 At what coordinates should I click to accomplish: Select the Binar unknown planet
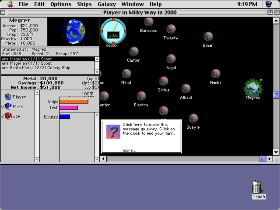click(x=208, y=36)
